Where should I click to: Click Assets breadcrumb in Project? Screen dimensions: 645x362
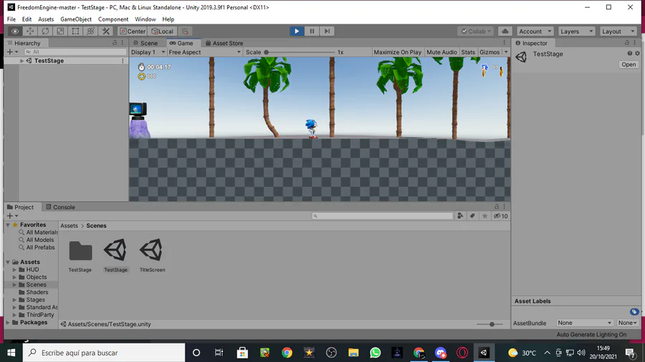point(69,226)
